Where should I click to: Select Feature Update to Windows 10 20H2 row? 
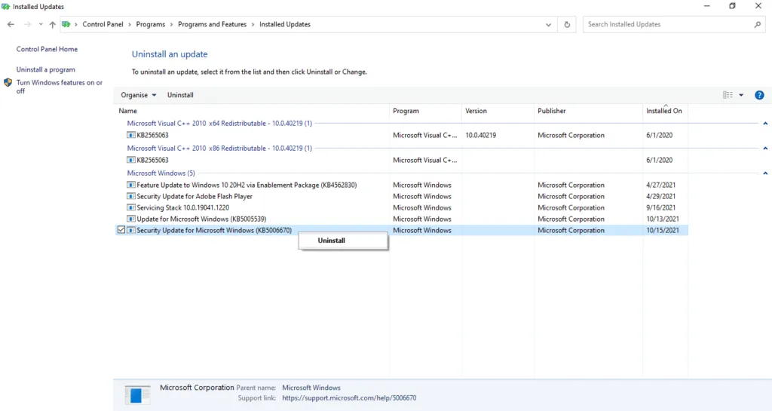pos(401,185)
